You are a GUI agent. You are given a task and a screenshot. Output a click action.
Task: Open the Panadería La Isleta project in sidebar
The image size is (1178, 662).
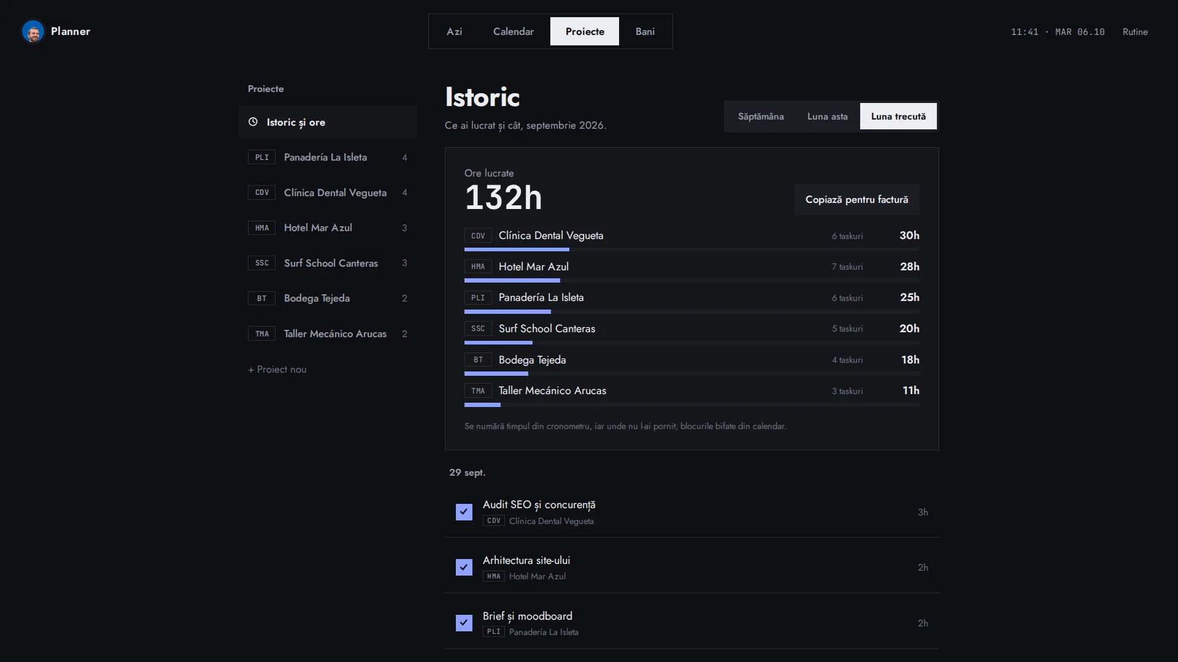click(328, 158)
